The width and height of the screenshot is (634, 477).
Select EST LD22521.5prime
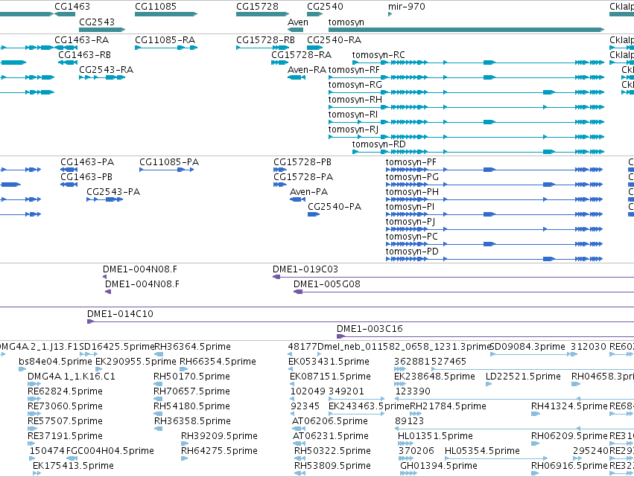coord(489,384)
